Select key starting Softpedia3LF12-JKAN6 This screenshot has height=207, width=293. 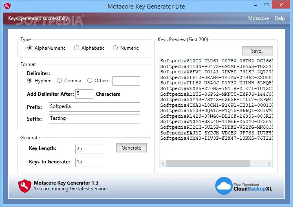pos(216,77)
